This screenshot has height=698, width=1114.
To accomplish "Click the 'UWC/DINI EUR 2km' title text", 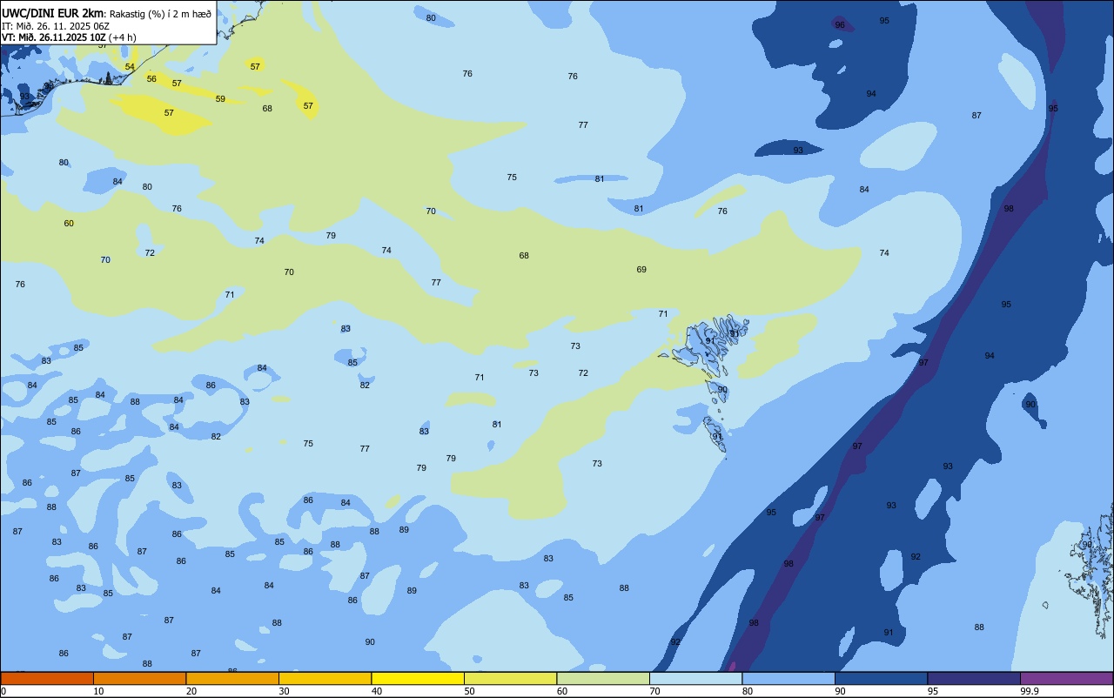I will point(53,13).
